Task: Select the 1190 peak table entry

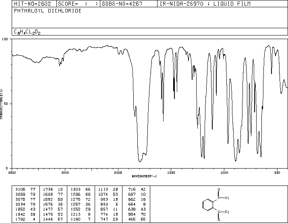Action: [81, 219]
